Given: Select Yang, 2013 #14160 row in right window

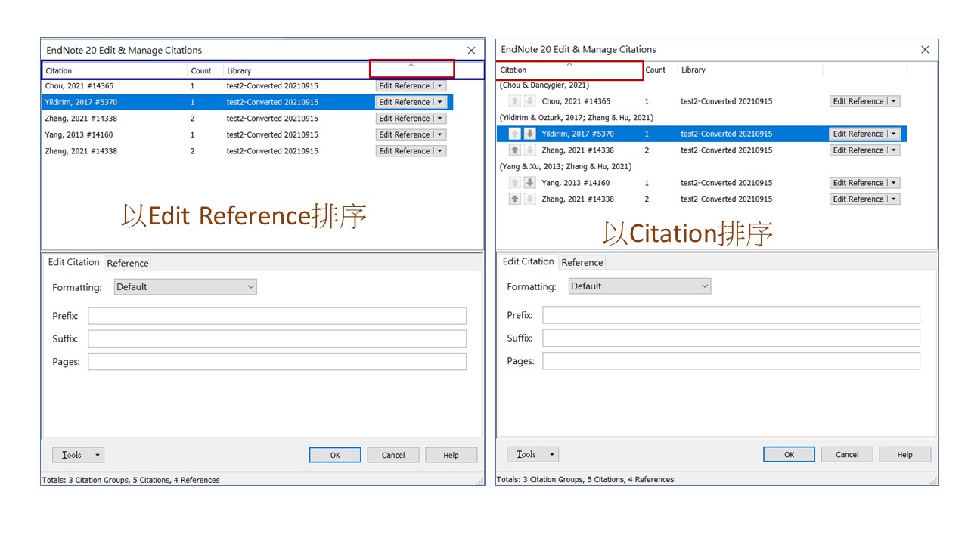Looking at the screenshot, I should click(x=702, y=183).
